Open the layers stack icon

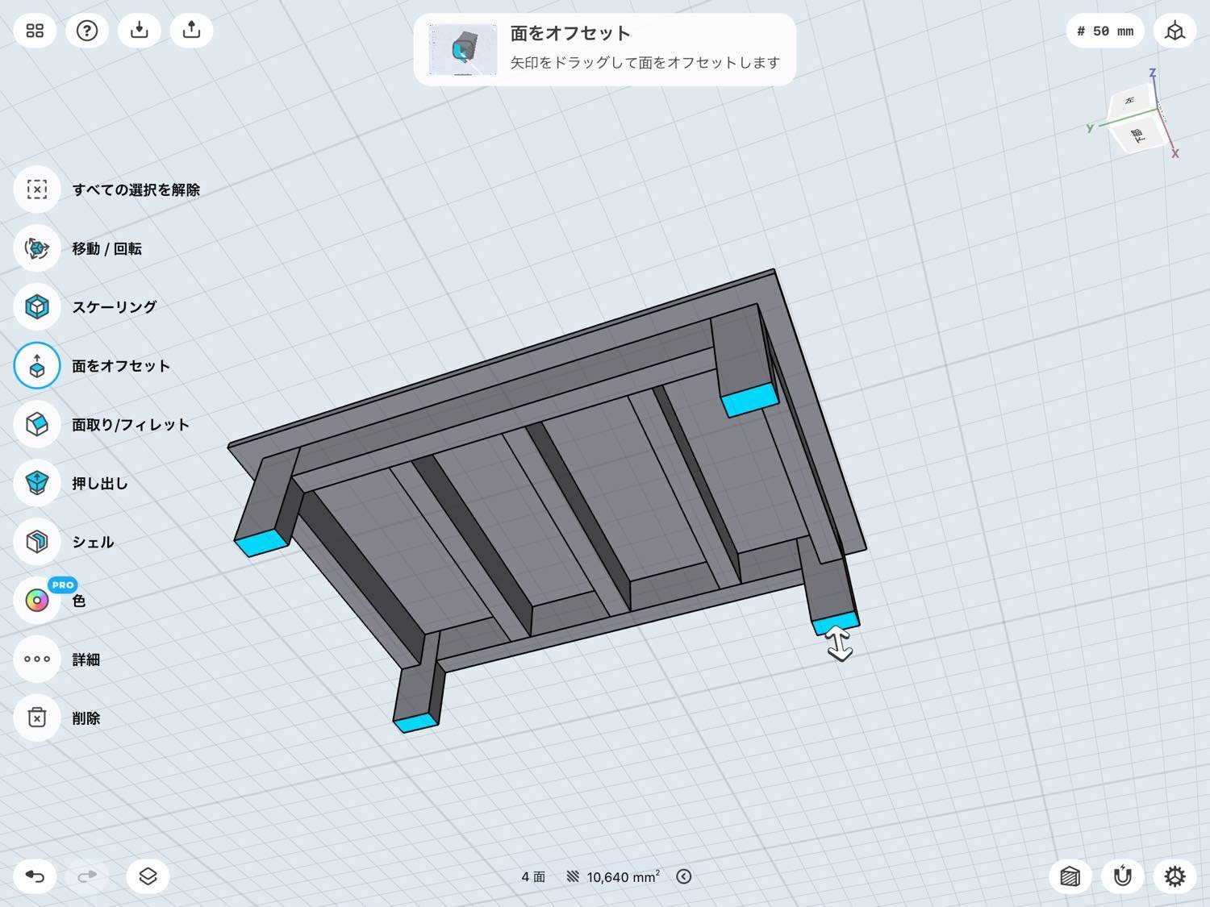tap(148, 876)
